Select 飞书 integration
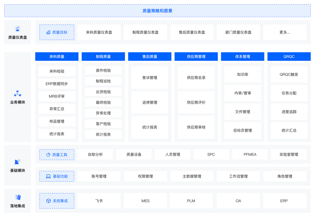 [99, 201]
